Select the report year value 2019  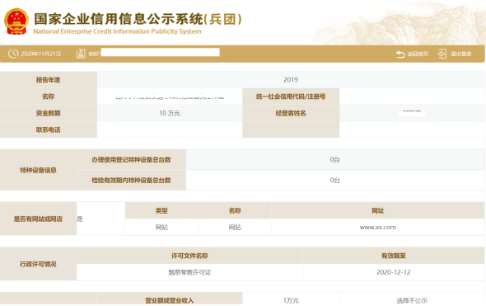pos(291,80)
